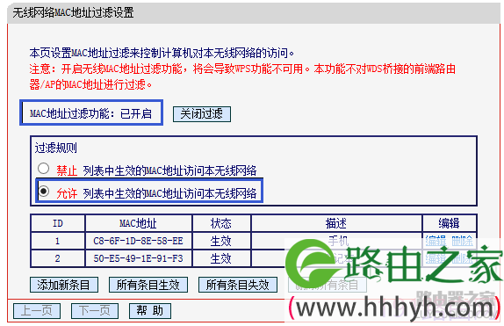The image size is (504, 326).
Task: Click MAC address C8-6F-1D-8E-58-EE cell
Action: coord(138,241)
